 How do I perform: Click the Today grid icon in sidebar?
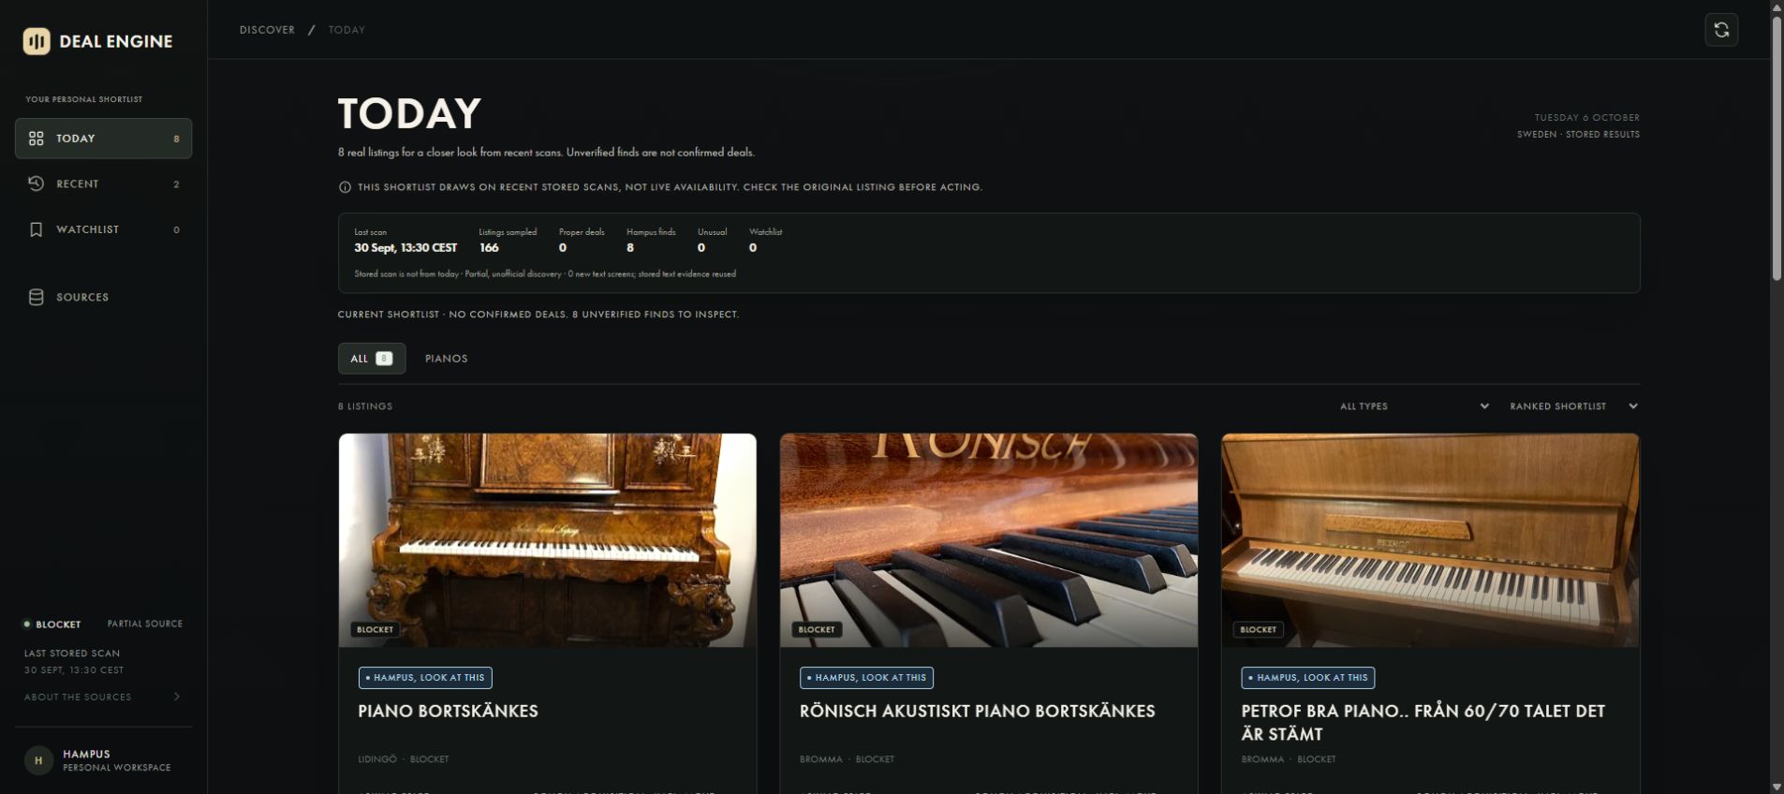pos(37,139)
